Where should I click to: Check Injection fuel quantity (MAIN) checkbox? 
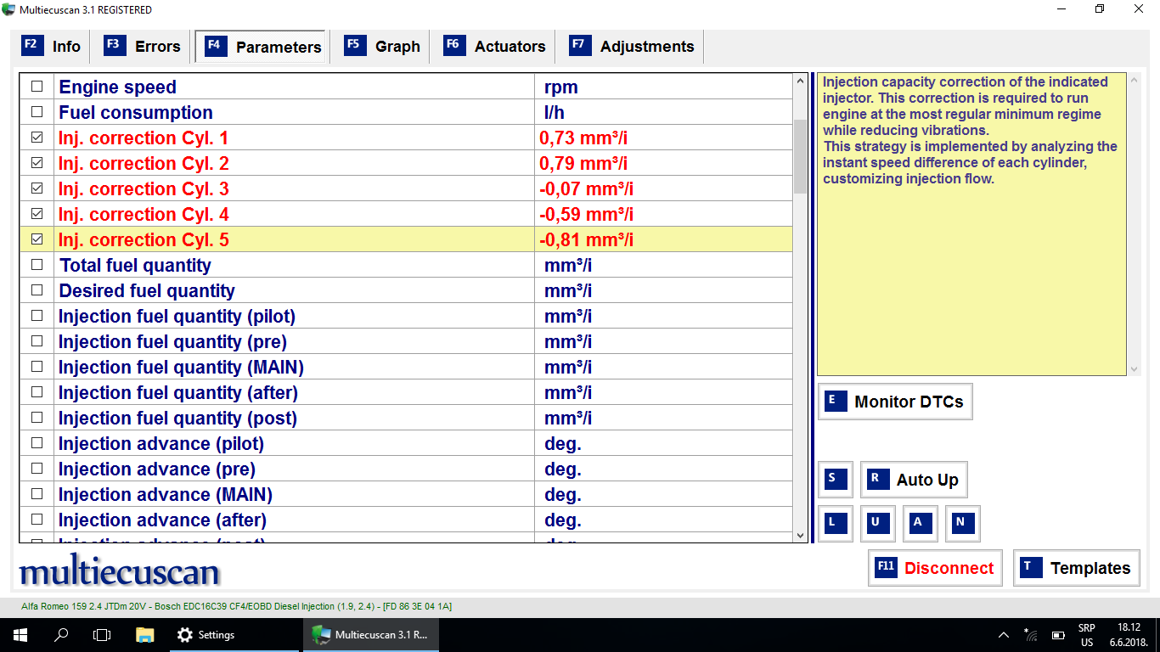[37, 367]
